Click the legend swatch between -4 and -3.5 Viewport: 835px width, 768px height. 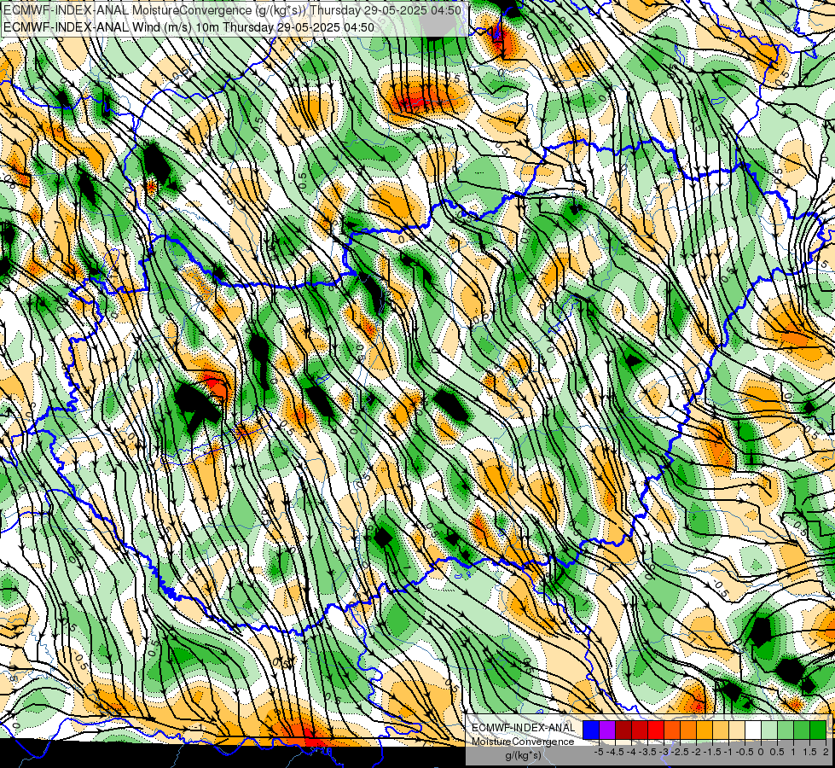[x=640, y=730]
